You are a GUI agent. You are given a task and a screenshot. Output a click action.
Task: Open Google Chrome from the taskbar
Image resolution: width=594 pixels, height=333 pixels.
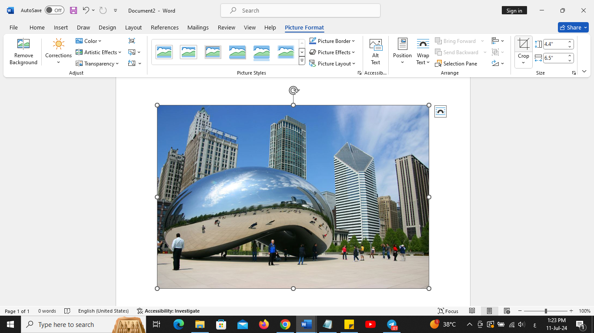point(285,324)
